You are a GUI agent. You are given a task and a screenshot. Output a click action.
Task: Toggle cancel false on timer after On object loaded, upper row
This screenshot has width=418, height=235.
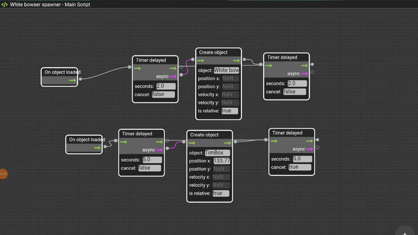point(163,94)
